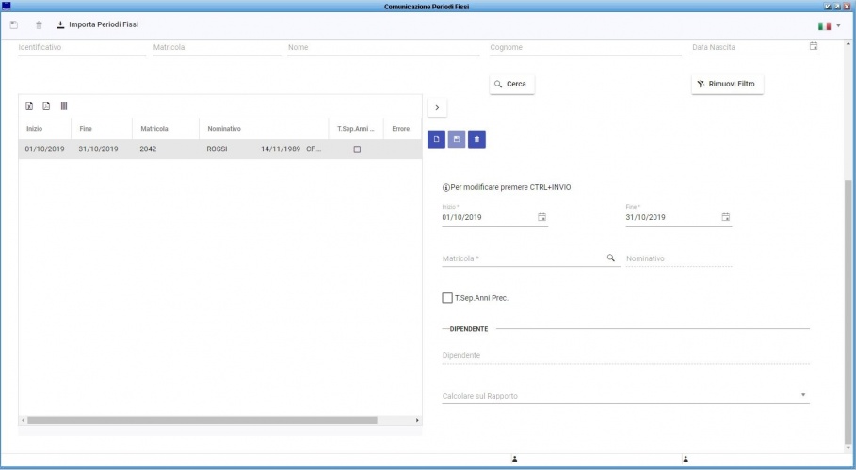Click the Rimuovi Filtro button
The image size is (856, 470).
click(x=727, y=85)
